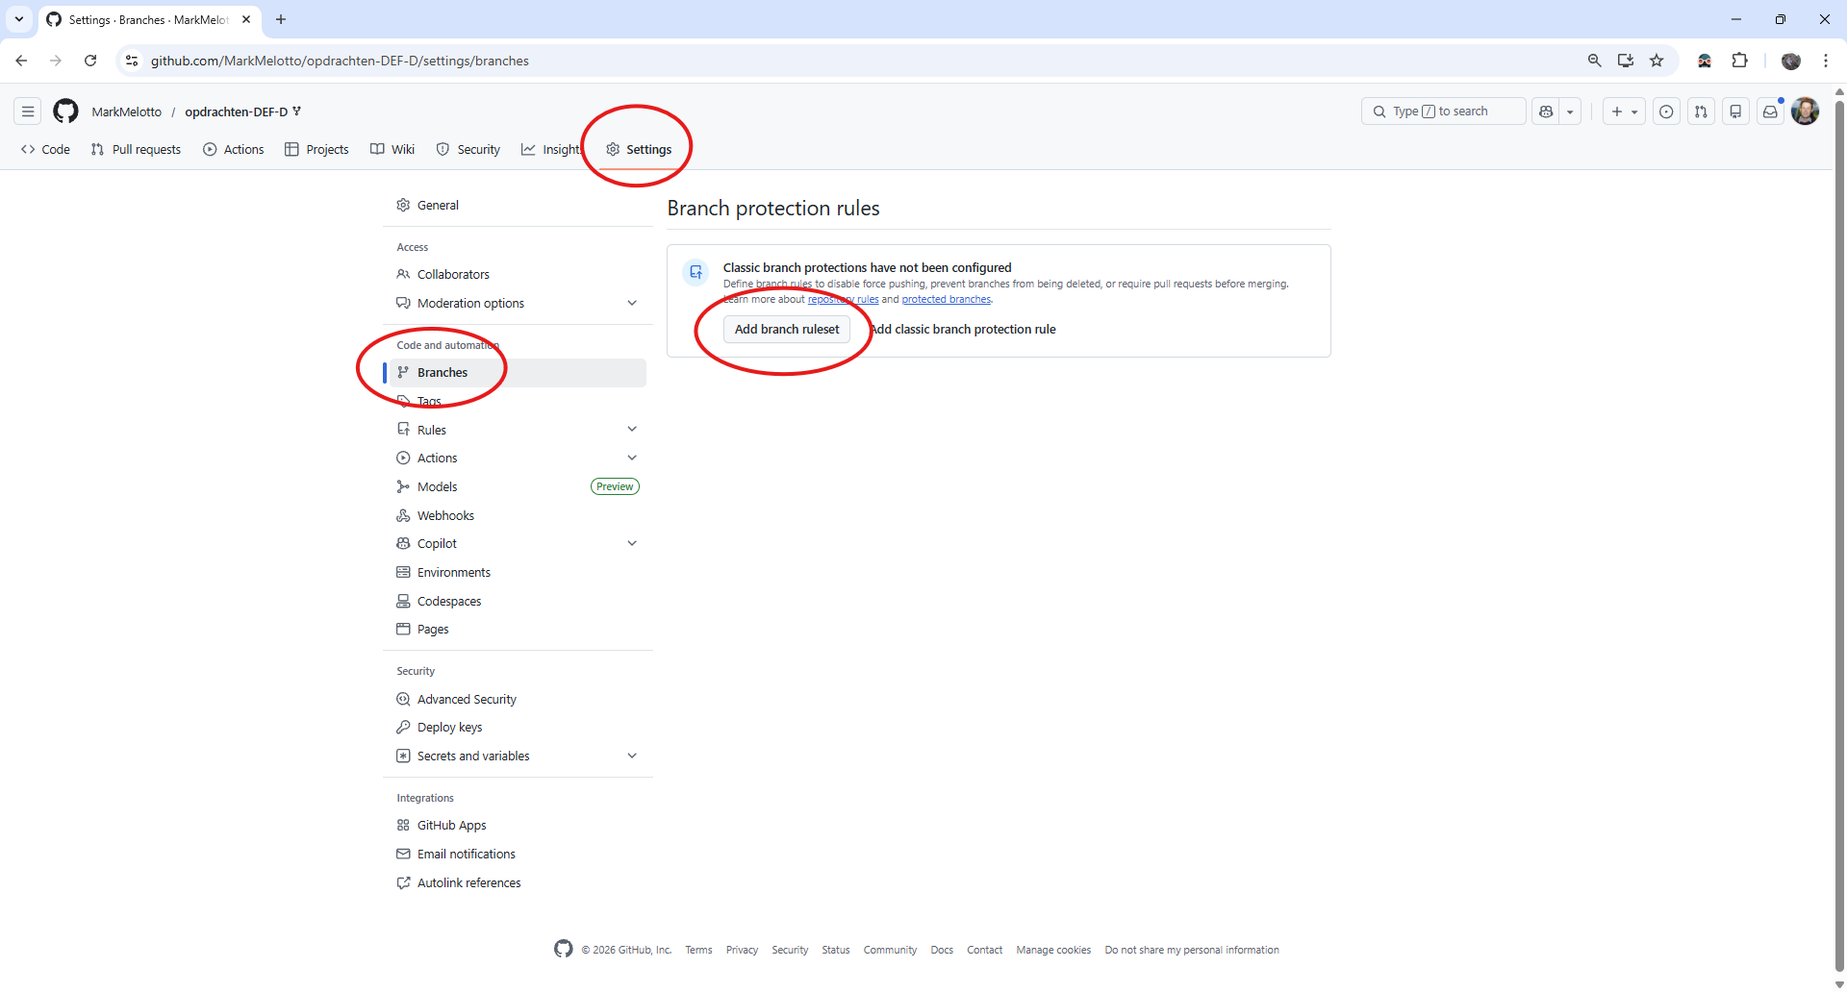Bookmark this page with the star icon
The height and width of the screenshot is (992, 1847).
[1657, 61]
